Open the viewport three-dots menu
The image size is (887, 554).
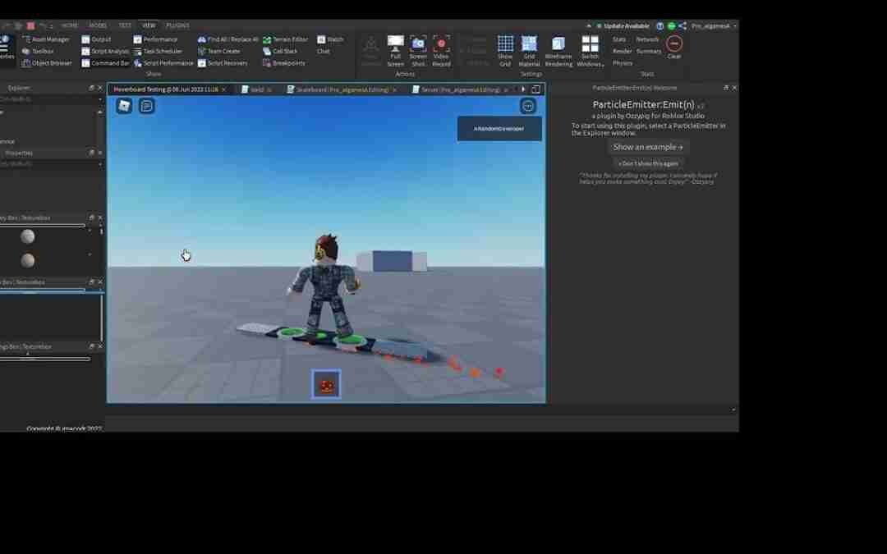point(528,106)
